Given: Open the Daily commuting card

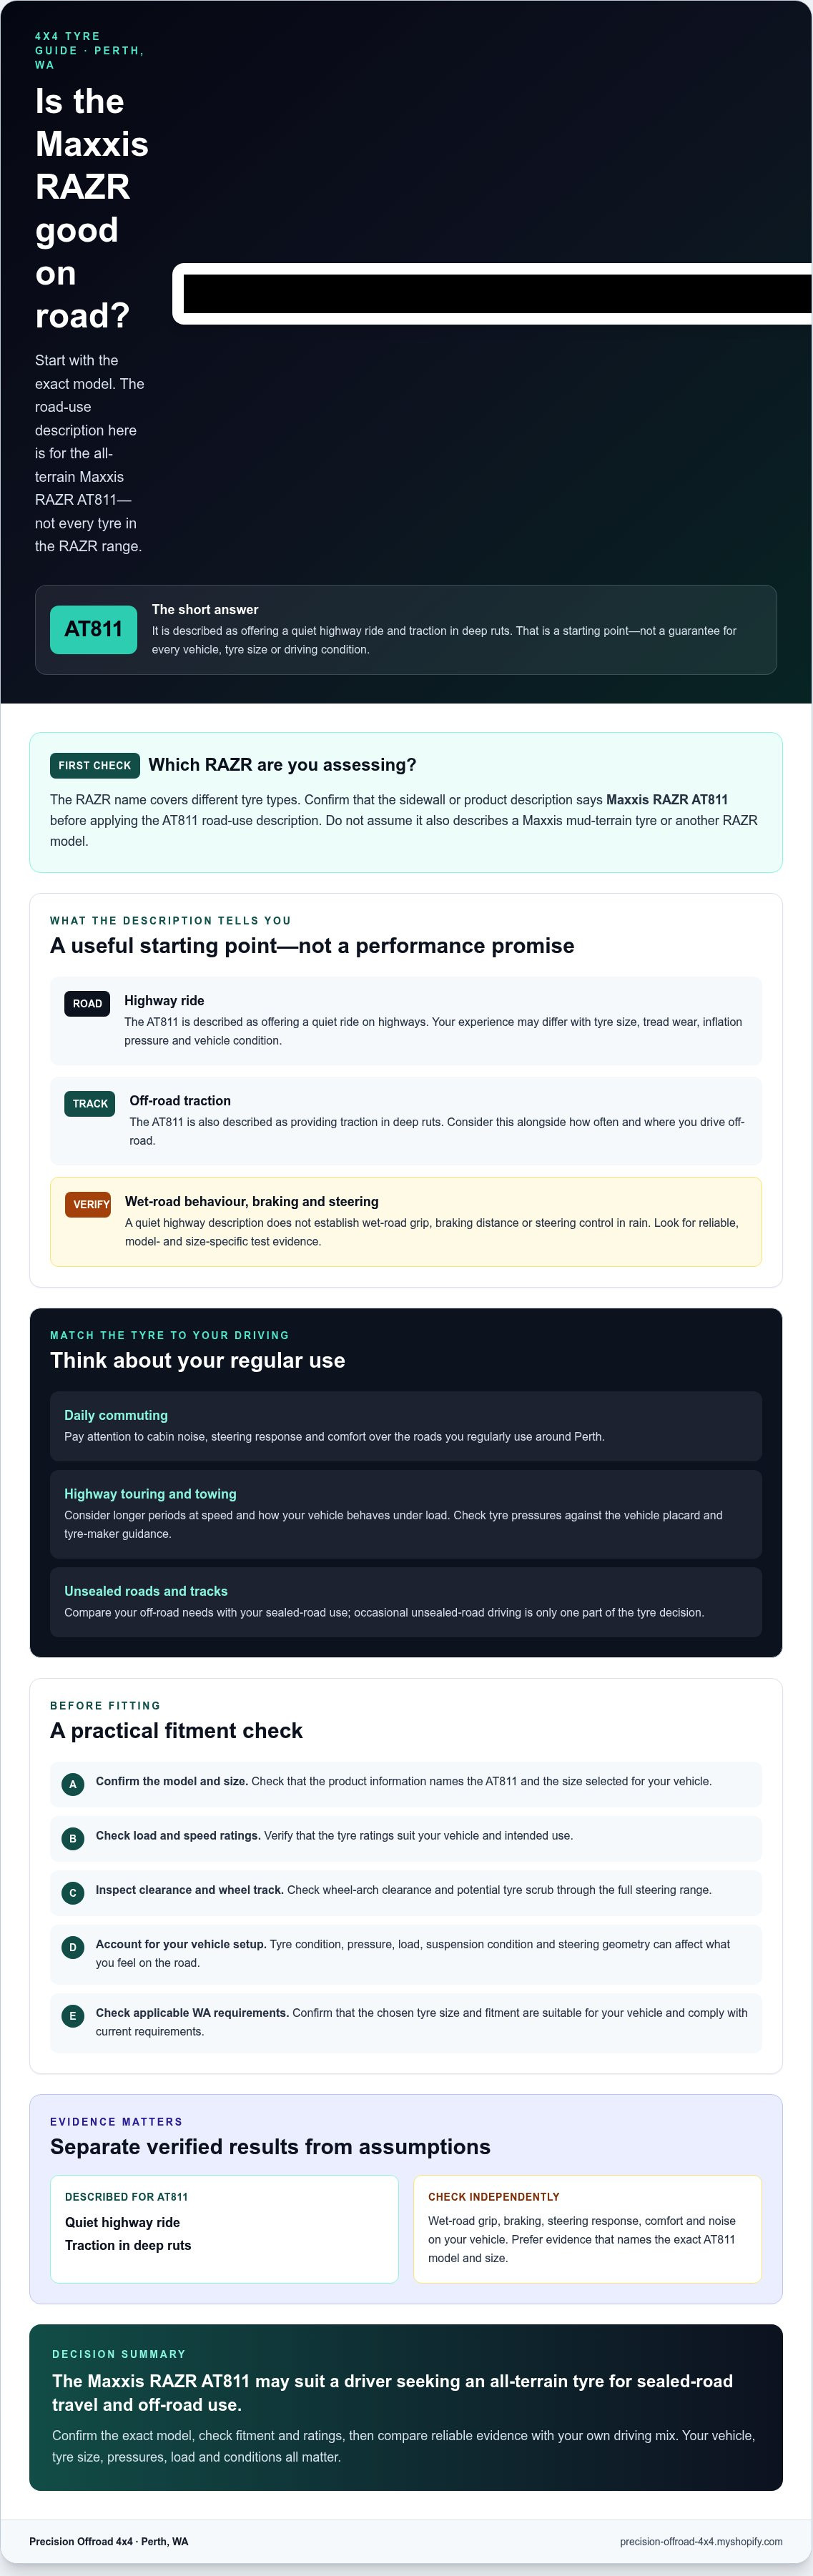Looking at the screenshot, I should 406,1426.
